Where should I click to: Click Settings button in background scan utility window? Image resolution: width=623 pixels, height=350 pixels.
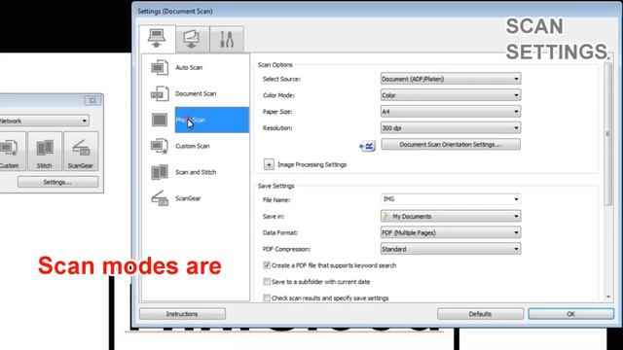tap(57, 182)
